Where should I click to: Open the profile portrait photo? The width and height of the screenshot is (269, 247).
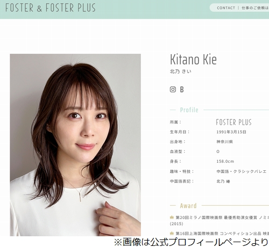75,145
